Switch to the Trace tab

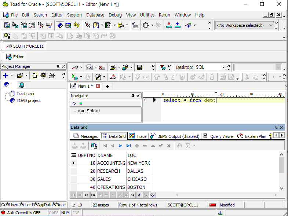click(138, 136)
